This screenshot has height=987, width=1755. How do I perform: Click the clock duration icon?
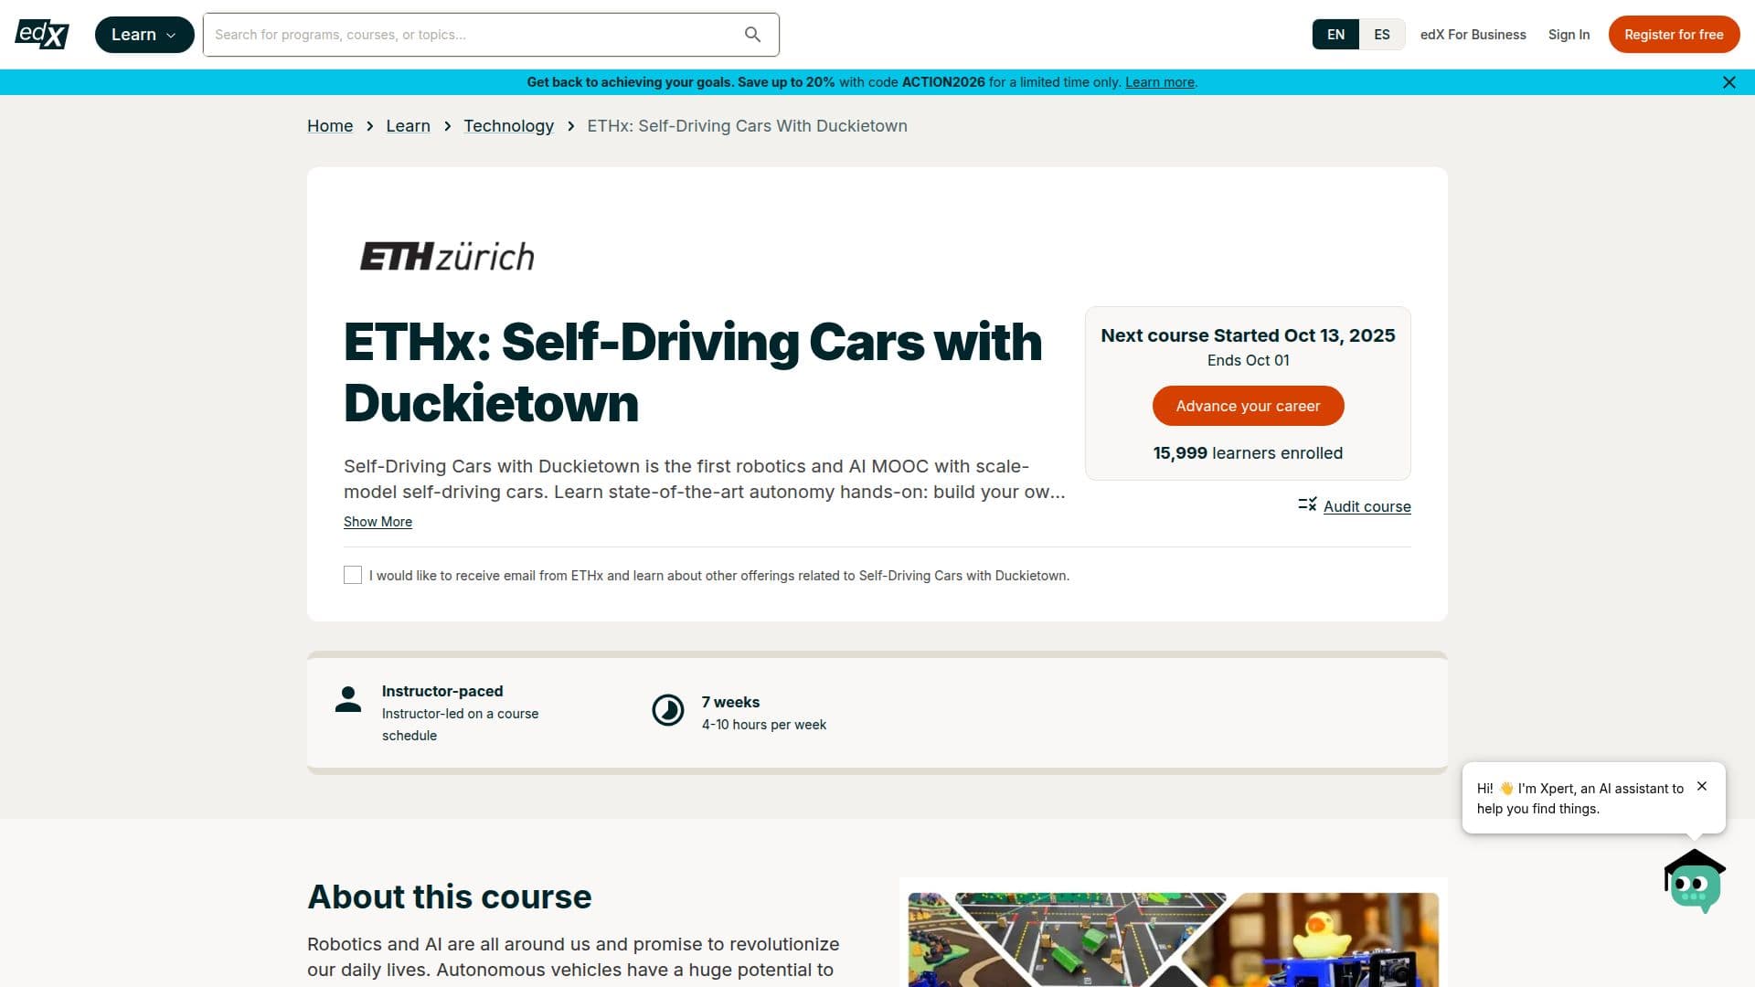coord(668,710)
